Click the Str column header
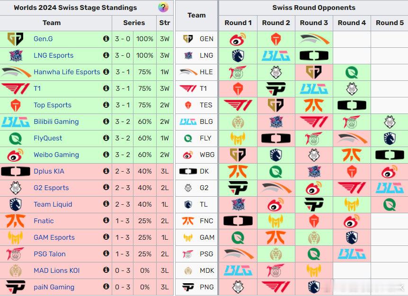The image size is (408, 296). point(165,23)
